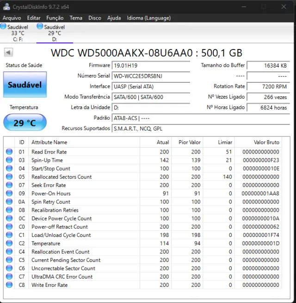This screenshot has height=303, width=296.
Task: Open the Editar menu
Action: [34, 18]
